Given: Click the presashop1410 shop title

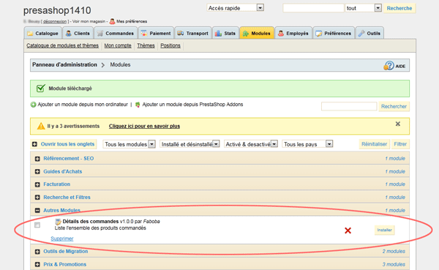Looking at the screenshot, I should point(57,10).
